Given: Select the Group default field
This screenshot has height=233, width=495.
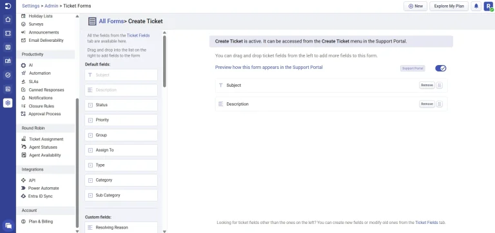Looking at the screenshot, I should point(121,135).
